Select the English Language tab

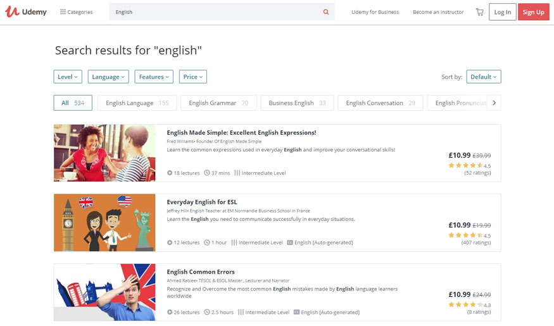click(137, 103)
